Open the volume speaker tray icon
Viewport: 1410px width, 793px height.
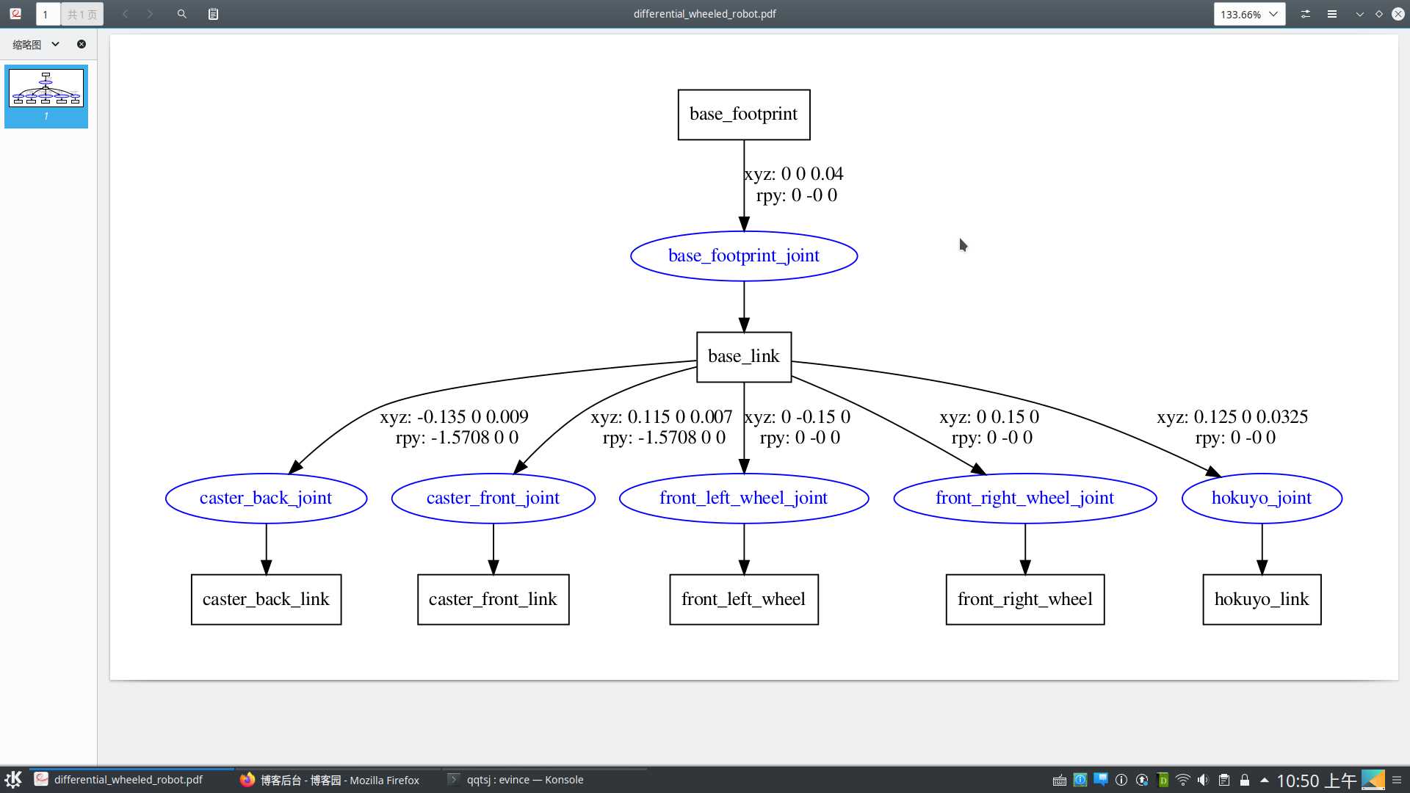(x=1203, y=780)
